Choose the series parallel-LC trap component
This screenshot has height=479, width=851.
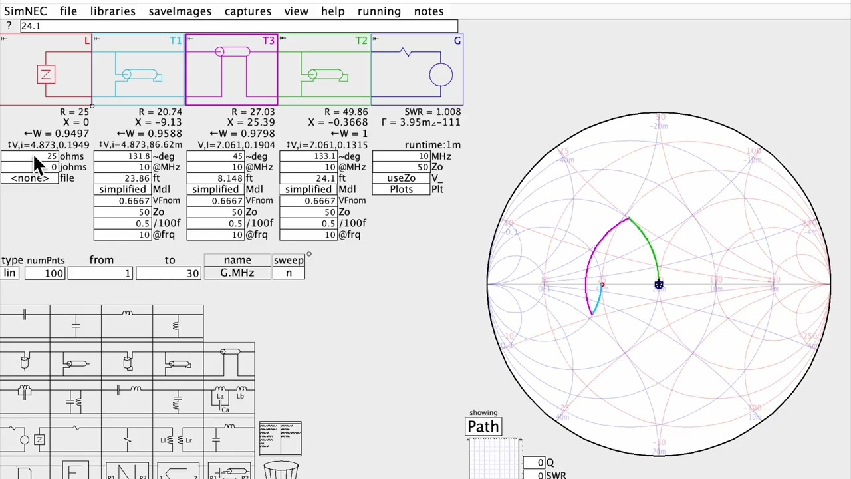coord(25,396)
